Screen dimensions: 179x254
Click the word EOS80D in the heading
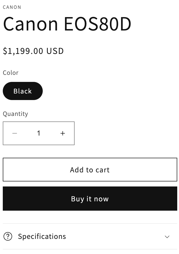click(98, 24)
